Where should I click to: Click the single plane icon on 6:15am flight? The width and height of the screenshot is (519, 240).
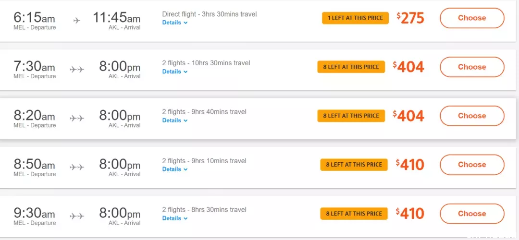click(x=77, y=21)
